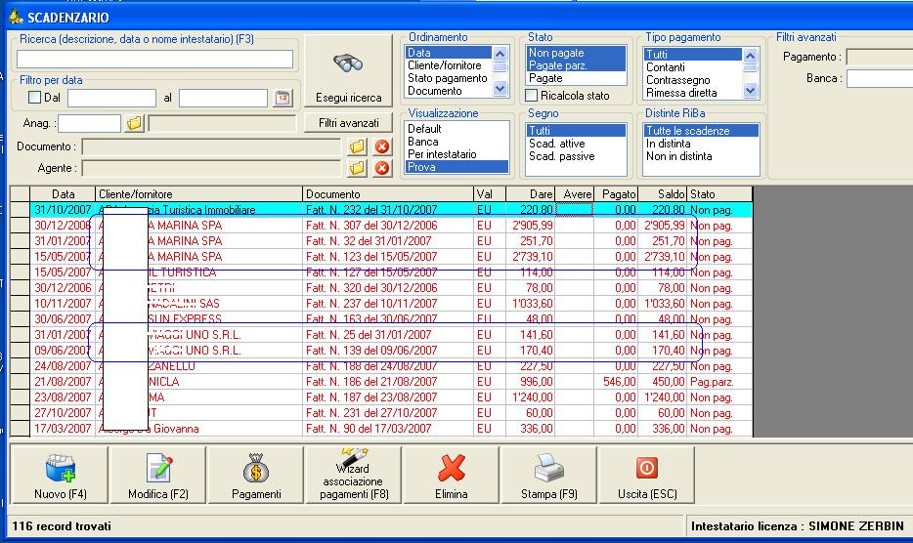Sort by Cliente/fornitore in Ordinamento
The height and width of the screenshot is (543, 913).
coord(449,65)
